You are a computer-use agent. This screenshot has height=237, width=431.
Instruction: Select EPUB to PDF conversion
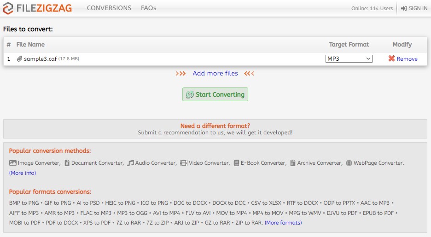point(378,213)
